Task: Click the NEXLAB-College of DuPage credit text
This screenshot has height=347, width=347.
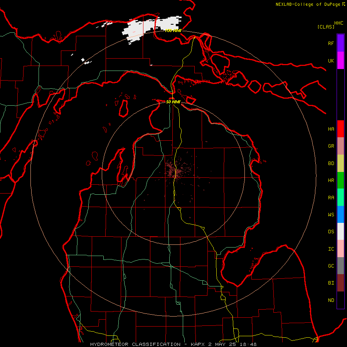Action: click(x=308, y=4)
